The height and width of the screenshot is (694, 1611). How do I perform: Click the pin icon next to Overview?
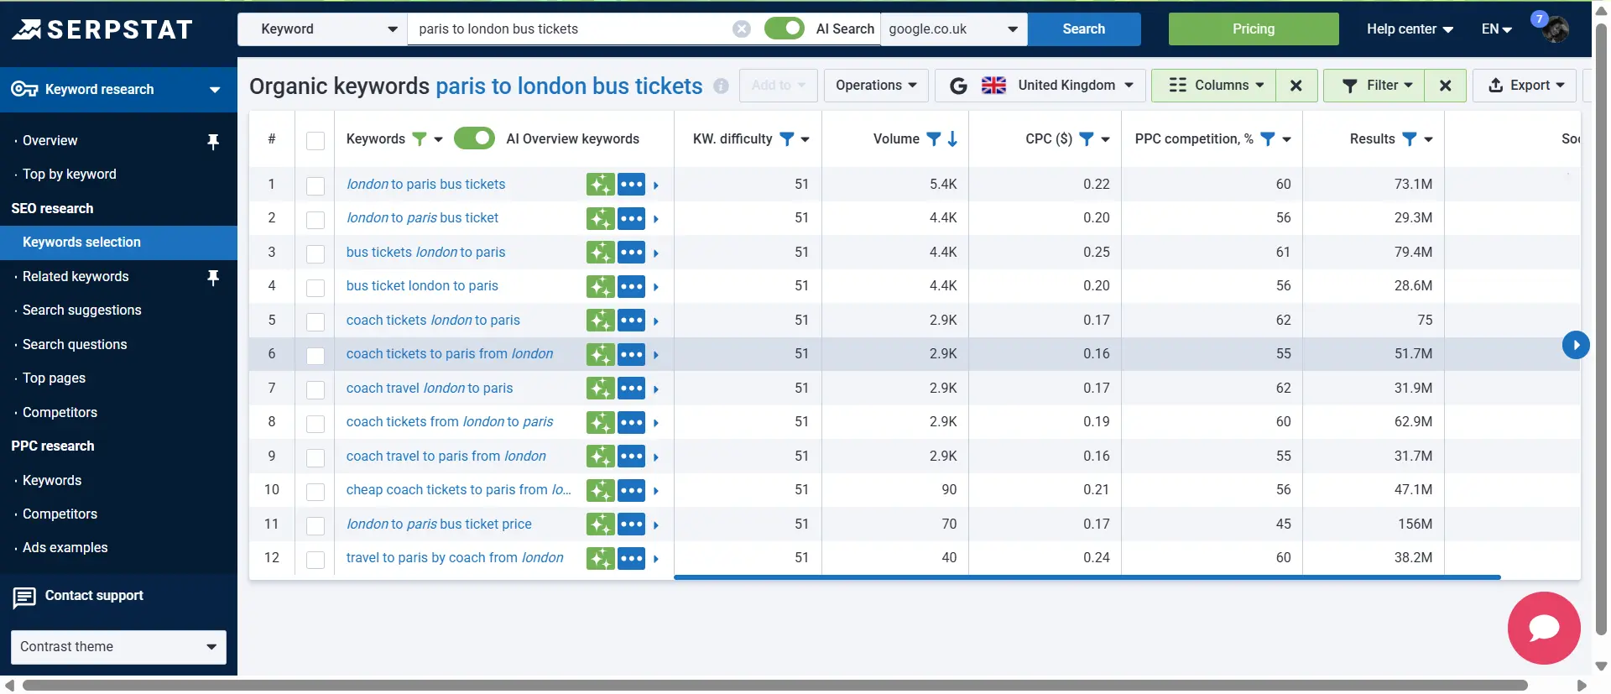[x=213, y=142]
